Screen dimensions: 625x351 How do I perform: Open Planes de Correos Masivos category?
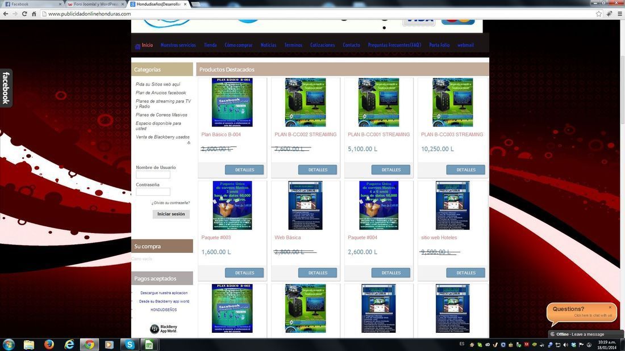tap(161, 115)
